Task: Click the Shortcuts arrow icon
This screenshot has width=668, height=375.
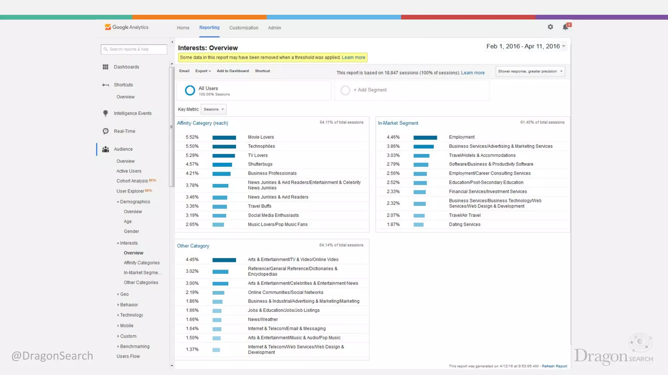Action: coord(105,85)
